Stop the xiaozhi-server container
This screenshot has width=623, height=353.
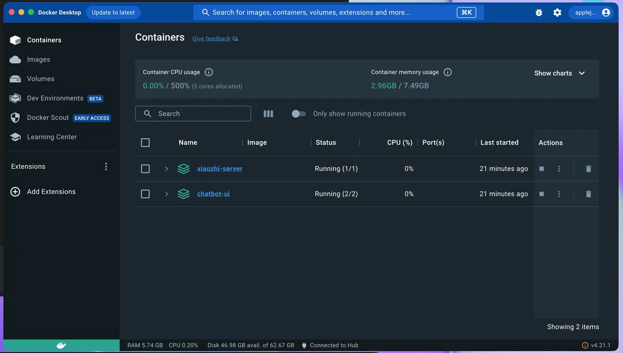coord(541,169)
